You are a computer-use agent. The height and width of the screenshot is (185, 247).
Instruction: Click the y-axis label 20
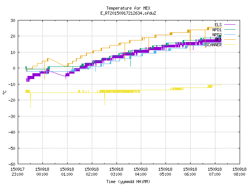(x=13, y=36)
